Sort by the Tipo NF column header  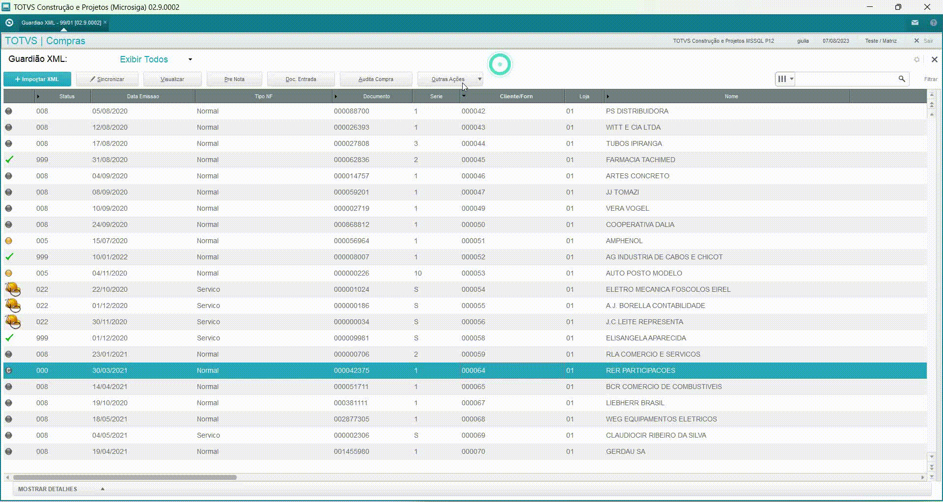pyautogui.click(x=263, y=96)
